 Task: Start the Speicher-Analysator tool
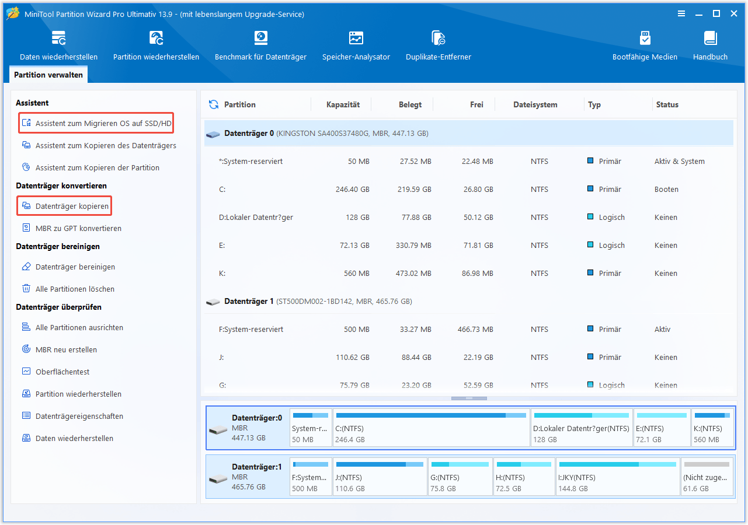point(356,45)
